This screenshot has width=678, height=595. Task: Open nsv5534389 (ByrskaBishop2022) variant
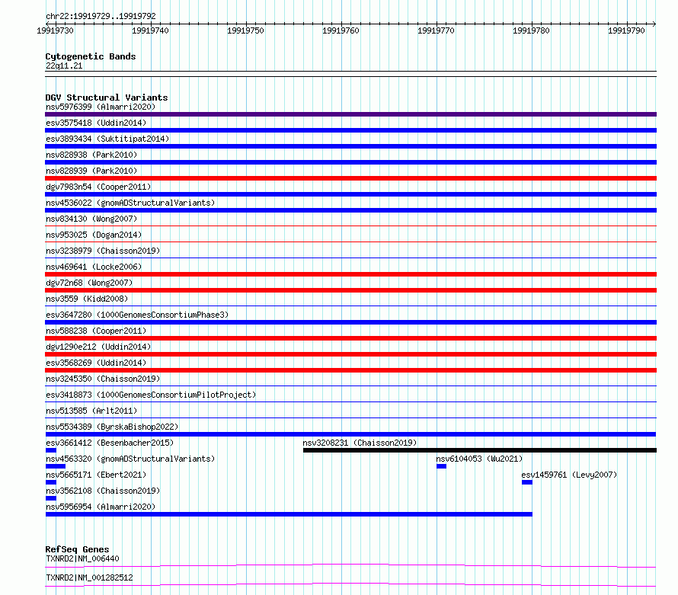[112, 427]
